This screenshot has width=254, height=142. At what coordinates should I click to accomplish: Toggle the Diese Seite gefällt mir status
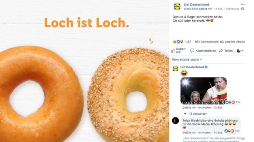(x=198, y=9)
